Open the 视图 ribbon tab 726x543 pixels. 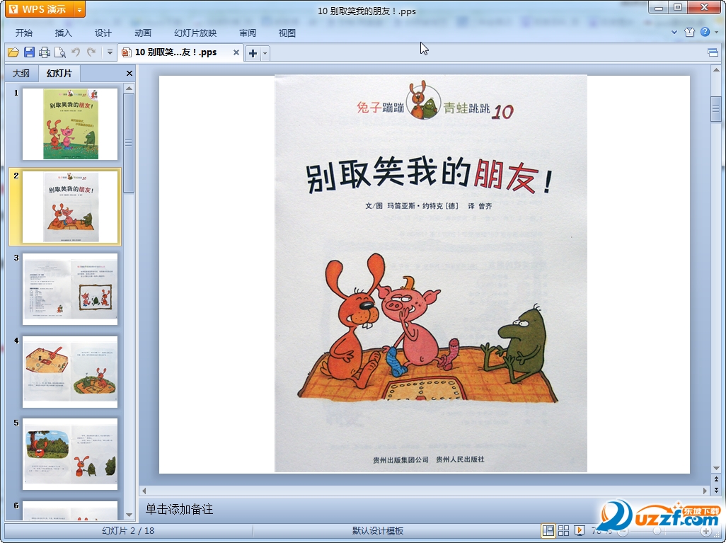[287, 33]
